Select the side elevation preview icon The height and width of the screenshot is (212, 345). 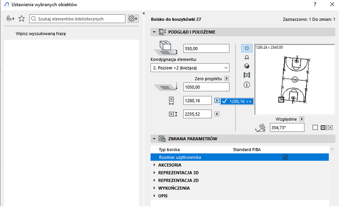[247, 57]
